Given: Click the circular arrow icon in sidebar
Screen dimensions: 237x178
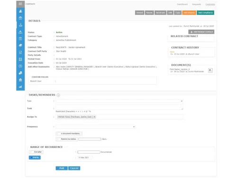Looking at the screenshot, I should [20, 66].
